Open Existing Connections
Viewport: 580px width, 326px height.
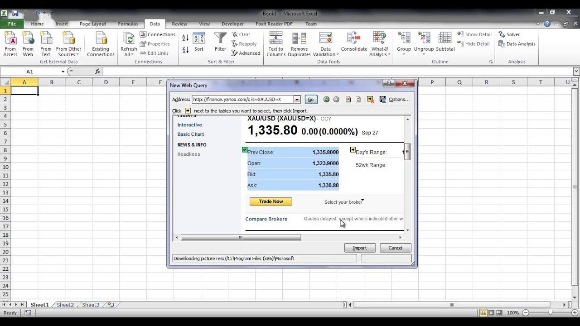pos(101,44)
